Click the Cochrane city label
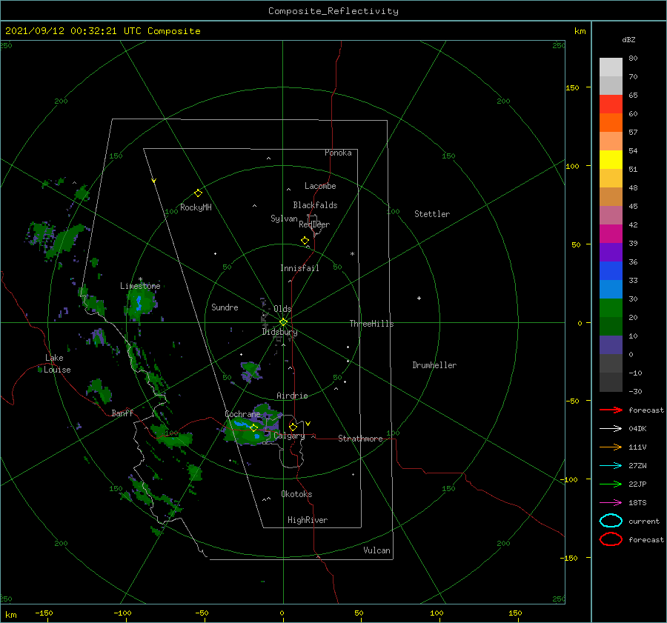The image size is (667, 623). tap(242, 414)
